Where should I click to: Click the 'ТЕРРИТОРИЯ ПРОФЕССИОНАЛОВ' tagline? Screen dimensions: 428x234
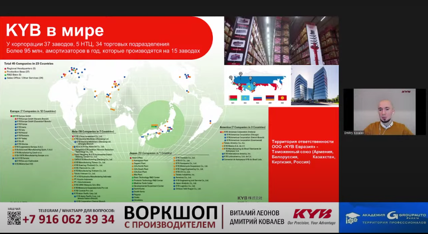pos(394,222)
